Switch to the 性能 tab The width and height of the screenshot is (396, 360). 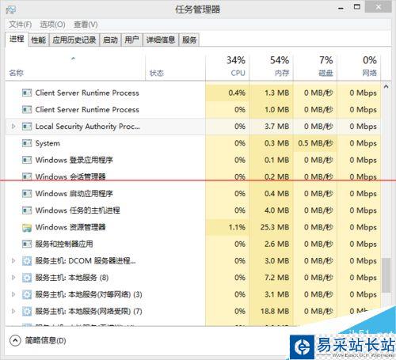[x=39, y=40]
